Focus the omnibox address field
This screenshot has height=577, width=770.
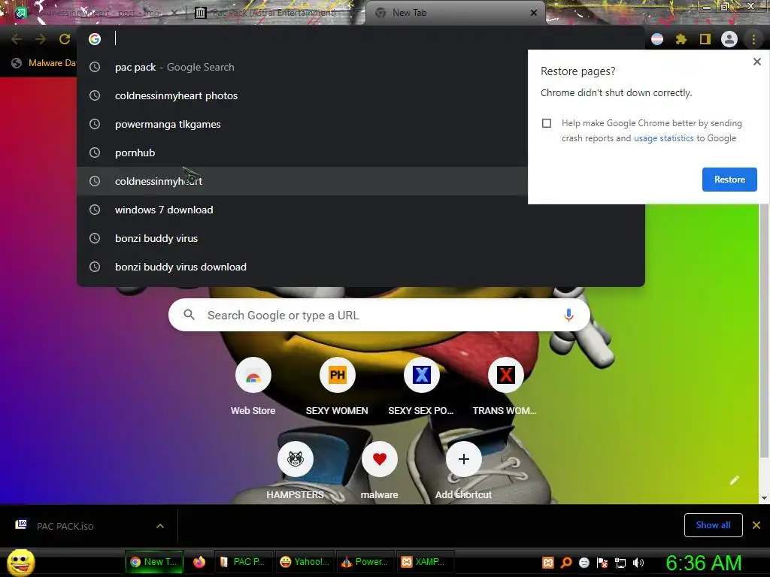(x=361, y=39)
